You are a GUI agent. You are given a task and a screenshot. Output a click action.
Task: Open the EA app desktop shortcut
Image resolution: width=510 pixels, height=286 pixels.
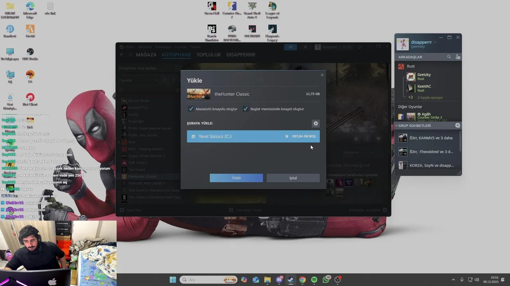click(30, 77)
